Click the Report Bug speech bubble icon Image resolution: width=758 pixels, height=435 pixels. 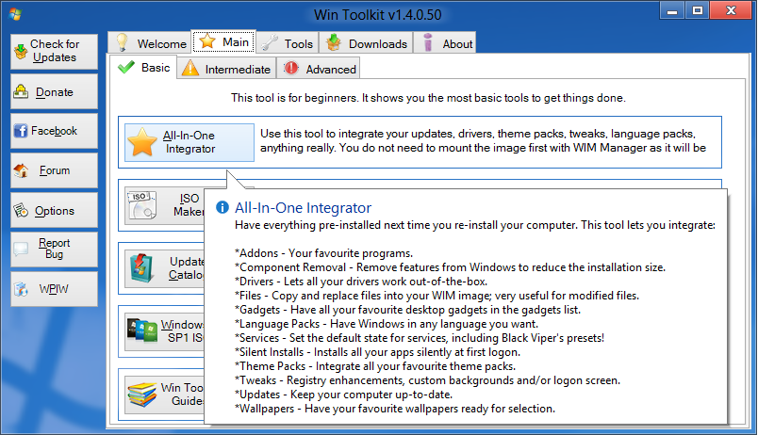21,250
